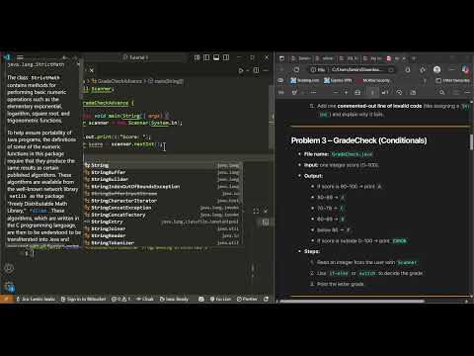Choose String from the autocomplete list
The width and height of the screenshot is (474, 356).
[163, 165]
